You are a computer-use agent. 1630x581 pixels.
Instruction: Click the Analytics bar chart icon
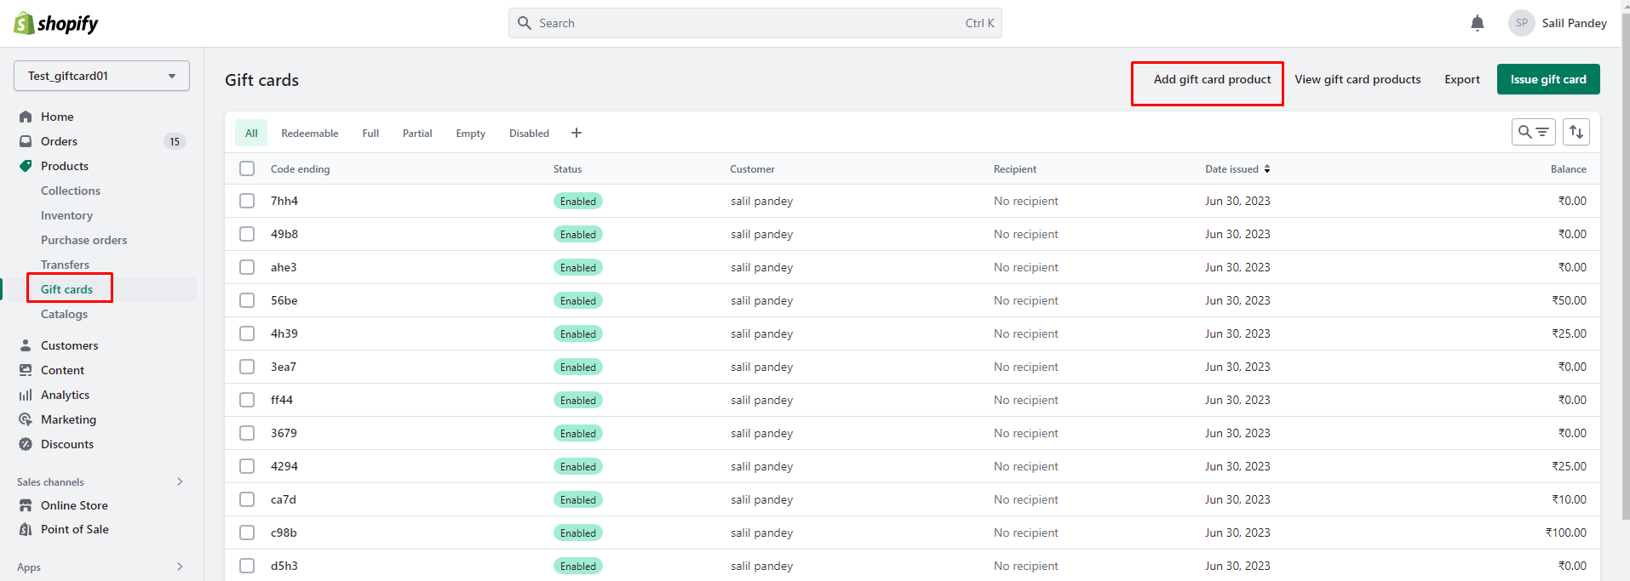(x=26, y=395)
